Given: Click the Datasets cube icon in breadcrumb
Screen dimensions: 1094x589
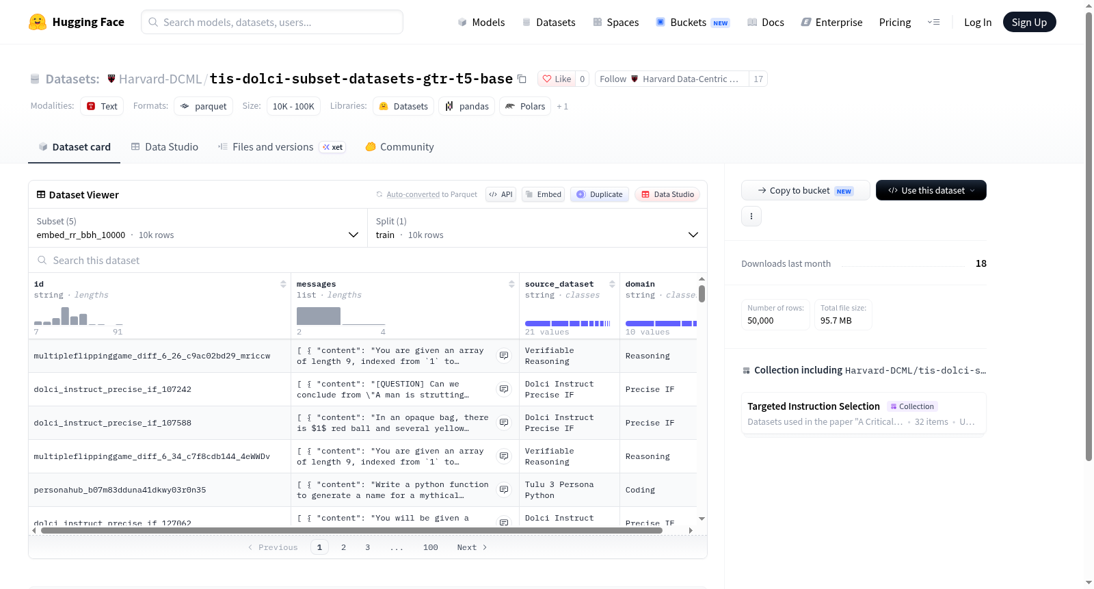Looking at the screenshot, I should click(x=35, y=79).
